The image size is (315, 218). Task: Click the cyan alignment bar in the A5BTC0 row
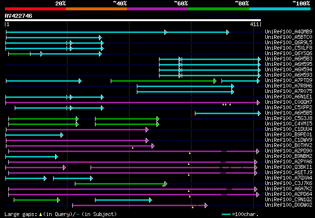[x=54, y=37]
